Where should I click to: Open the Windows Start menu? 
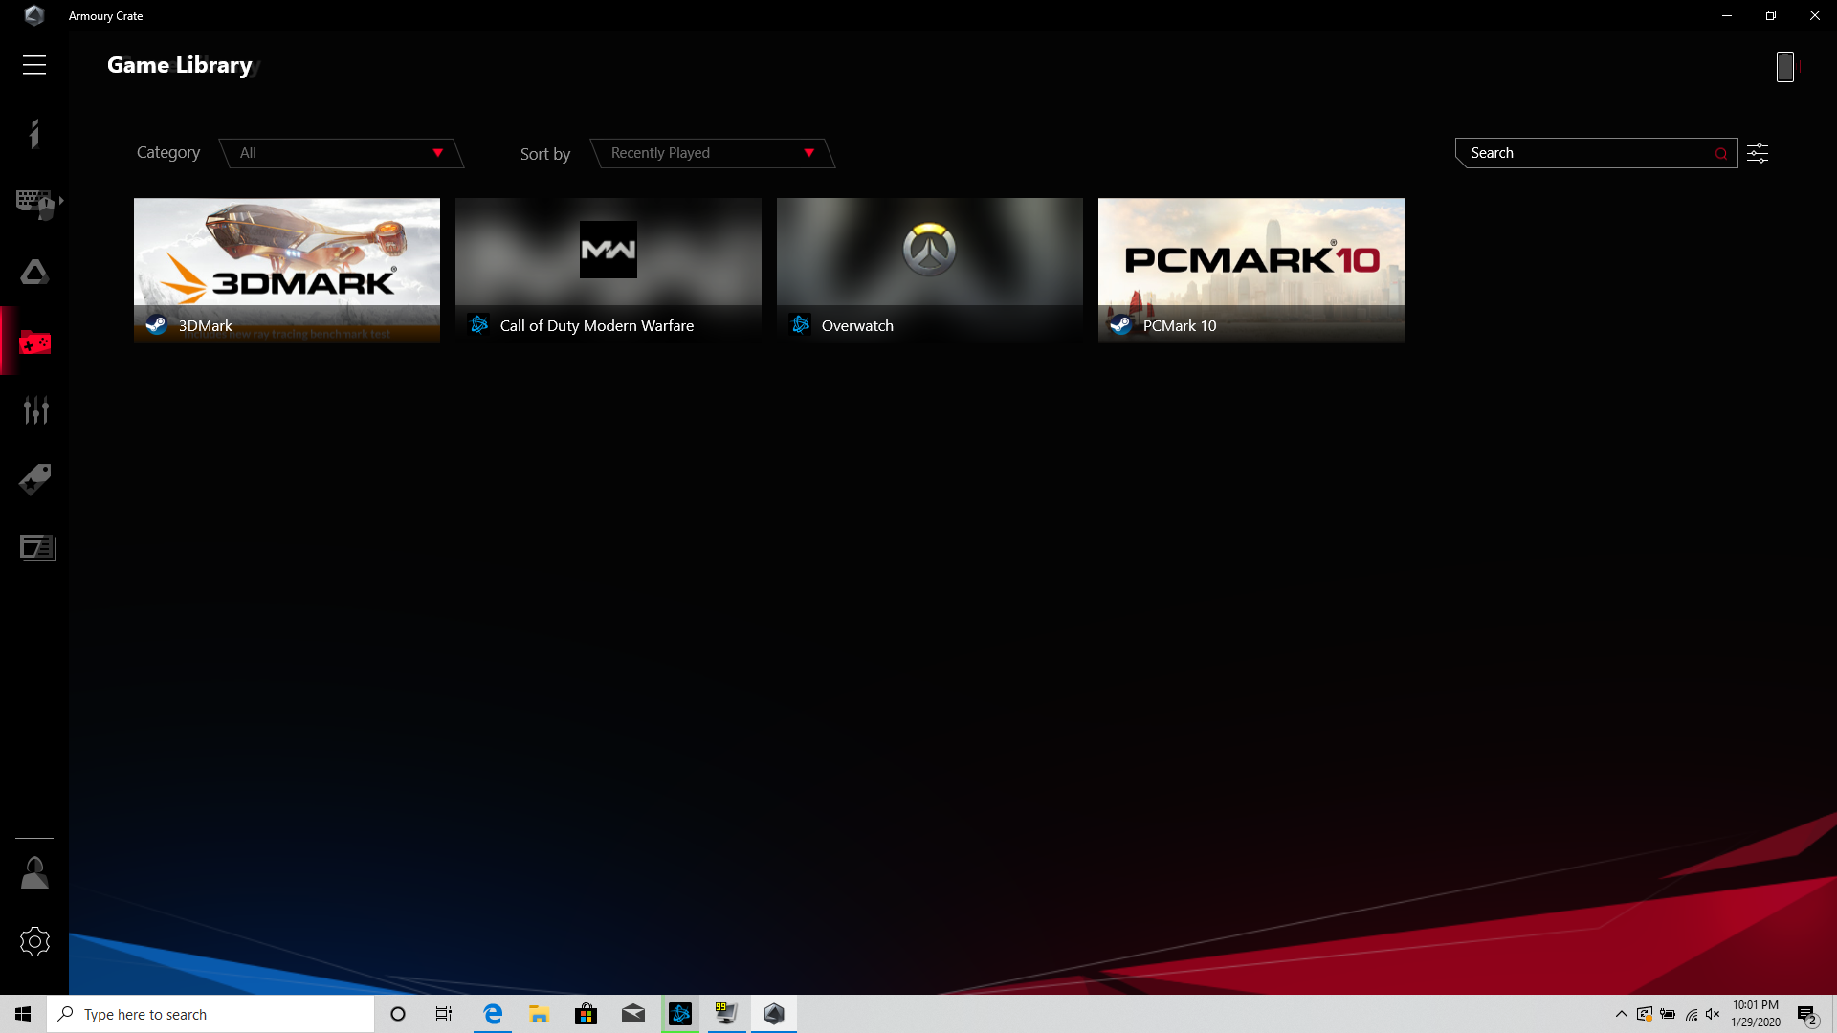coord(23,1014)
